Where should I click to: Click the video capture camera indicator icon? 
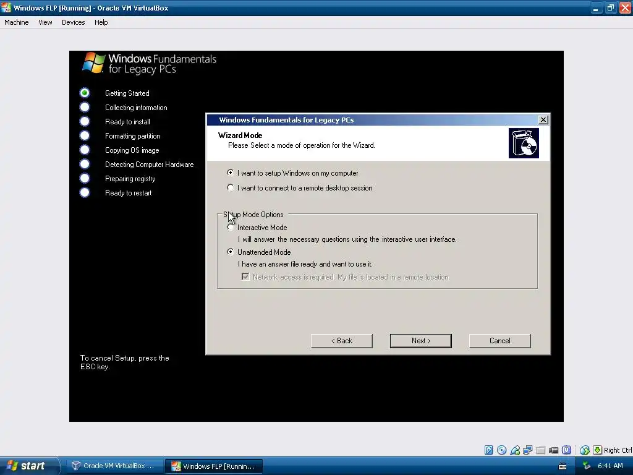tap(553, 450)
